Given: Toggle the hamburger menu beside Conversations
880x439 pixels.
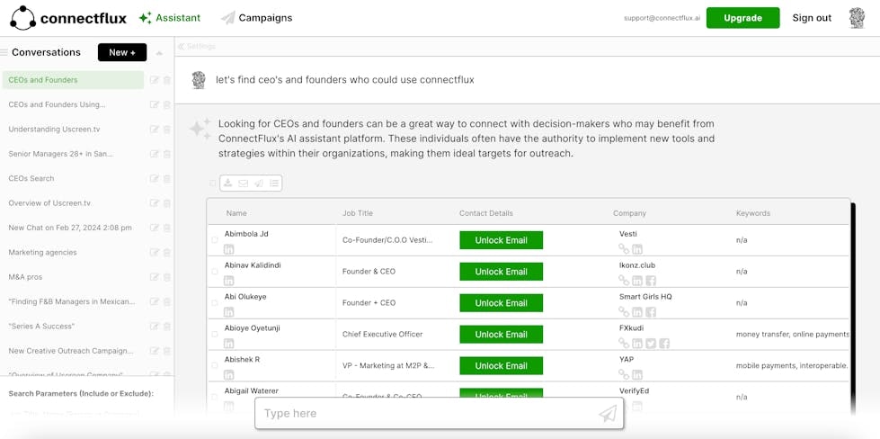Looking at the screenshot, I should click(4, 53).
